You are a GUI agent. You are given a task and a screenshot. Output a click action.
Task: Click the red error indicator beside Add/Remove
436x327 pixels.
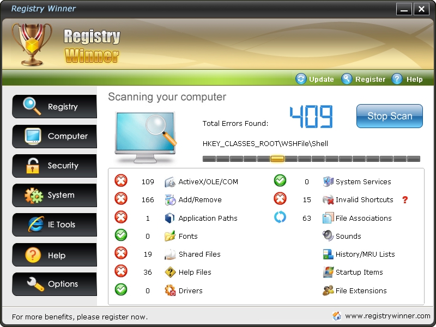pyautogui.click(x=121, y=200)
